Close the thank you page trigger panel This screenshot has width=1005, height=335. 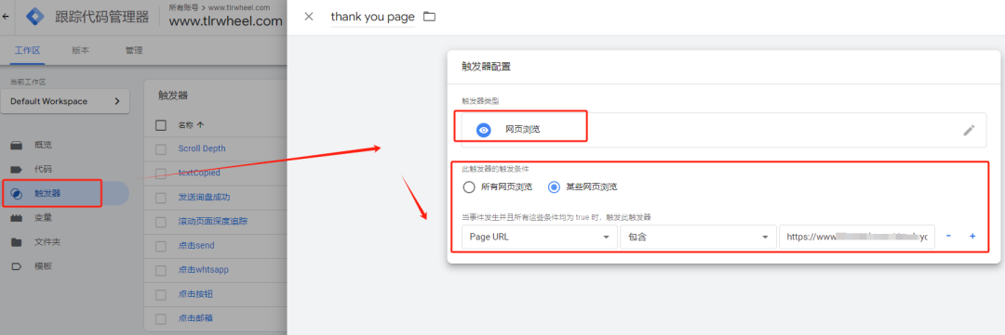tap(309, 17)
